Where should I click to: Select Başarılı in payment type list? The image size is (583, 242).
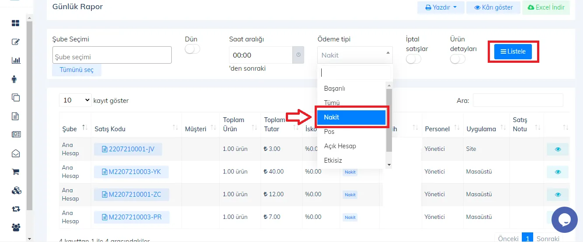click(352, 89)
